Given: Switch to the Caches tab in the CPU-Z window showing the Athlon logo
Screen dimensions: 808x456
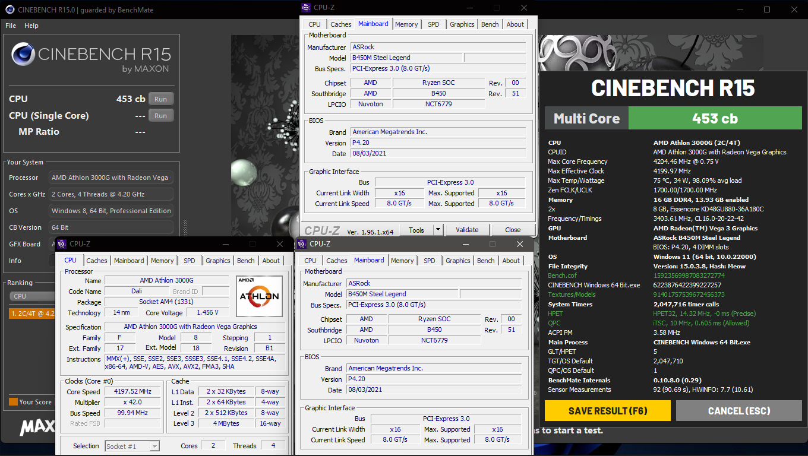Looking at the screenshot, I should tap(97, 261).
